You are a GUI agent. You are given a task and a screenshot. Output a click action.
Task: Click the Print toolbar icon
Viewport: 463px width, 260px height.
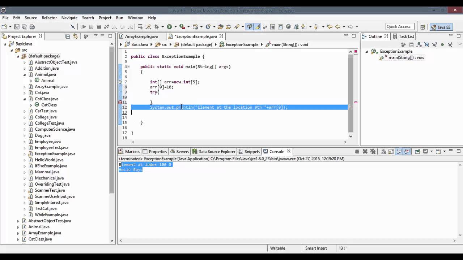pos(32,27)
